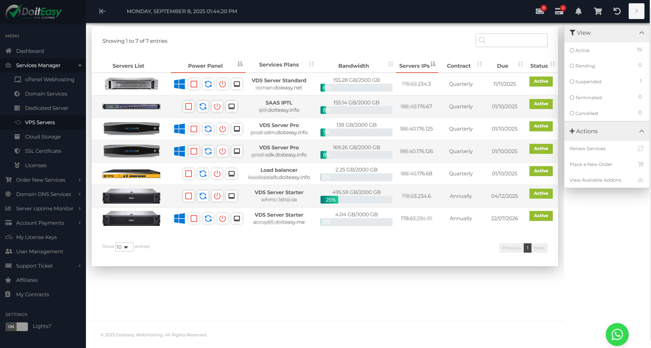This screenshot has width=651, height=348.
Task: Toggle the Lights ON switch
Action: (x=17, y=326)
